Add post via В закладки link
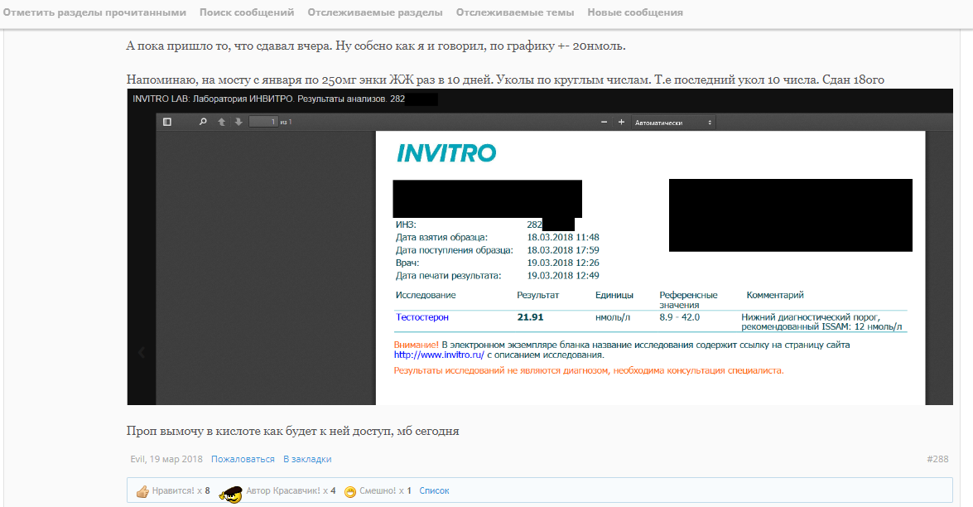973x507 pixels. tap(307, 459)
